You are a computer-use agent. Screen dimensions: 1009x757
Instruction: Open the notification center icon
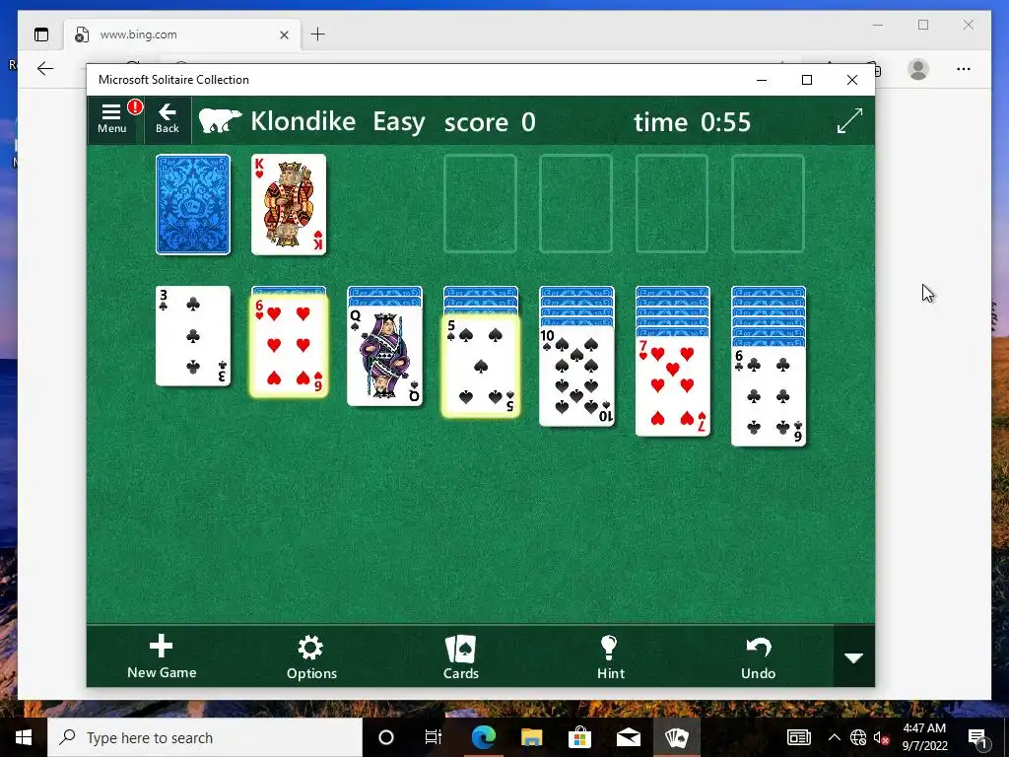point(978,737)
